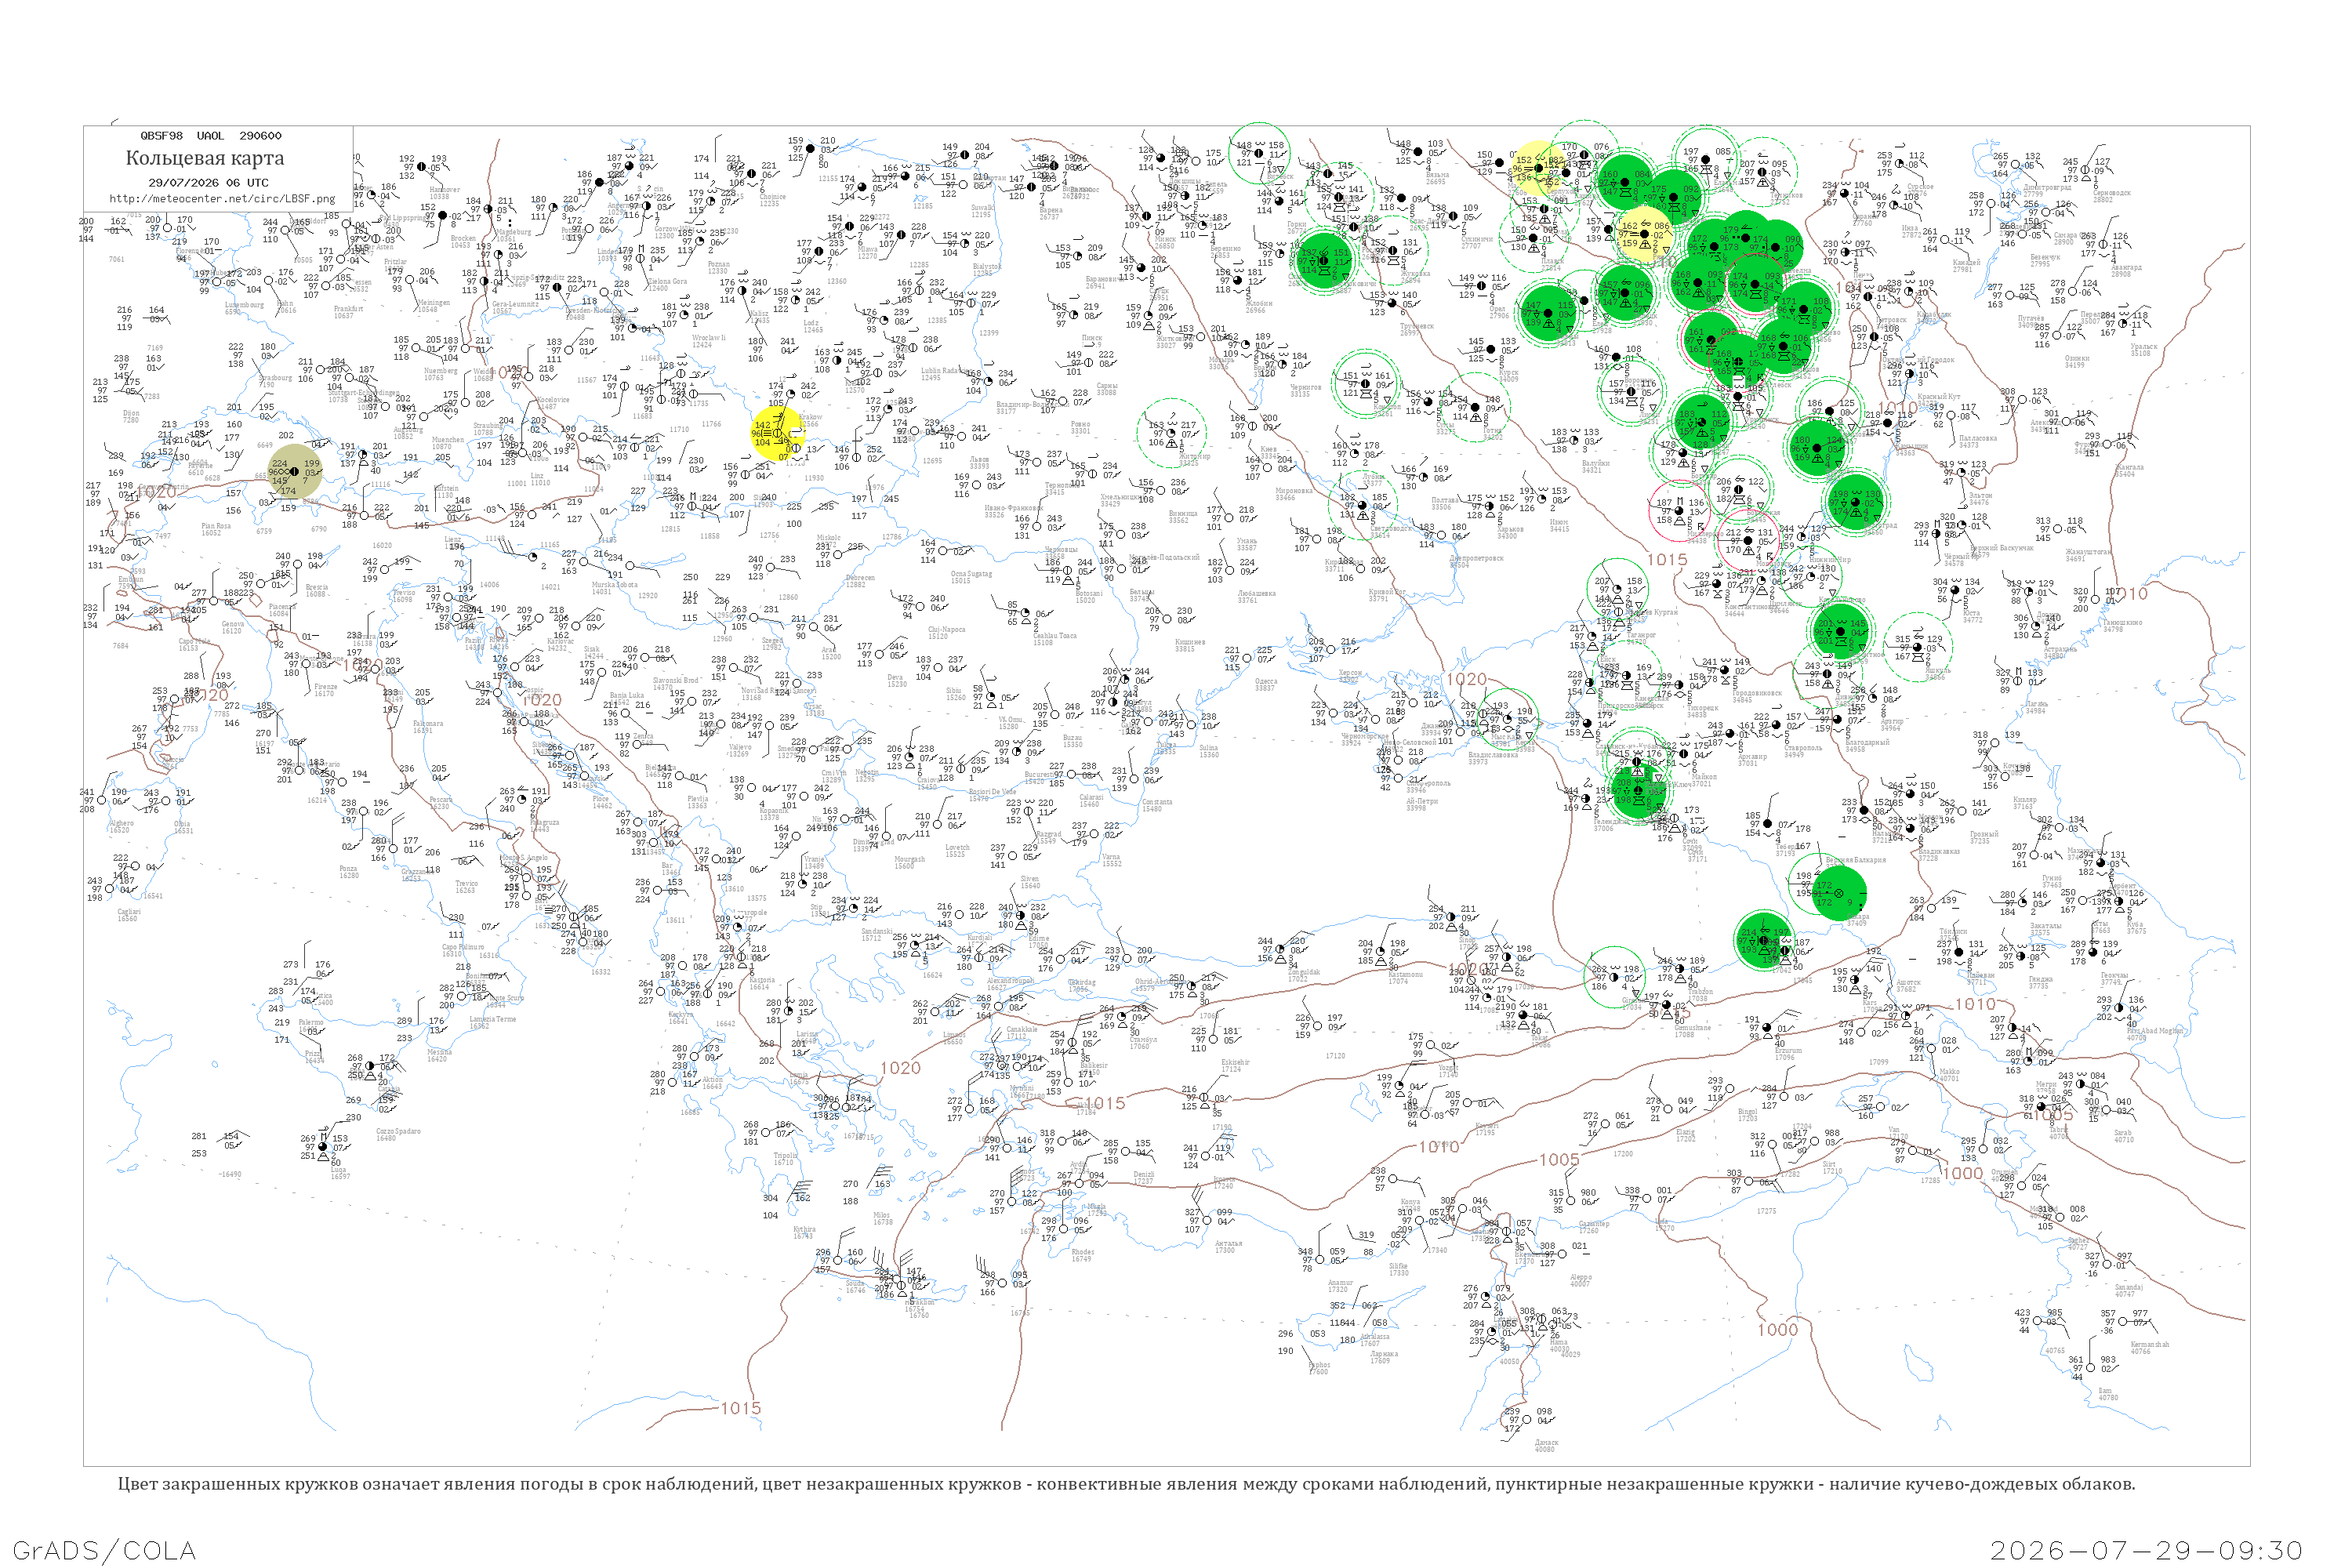Click the "Meiningen 10548" station label

click(x=433, y=306)
